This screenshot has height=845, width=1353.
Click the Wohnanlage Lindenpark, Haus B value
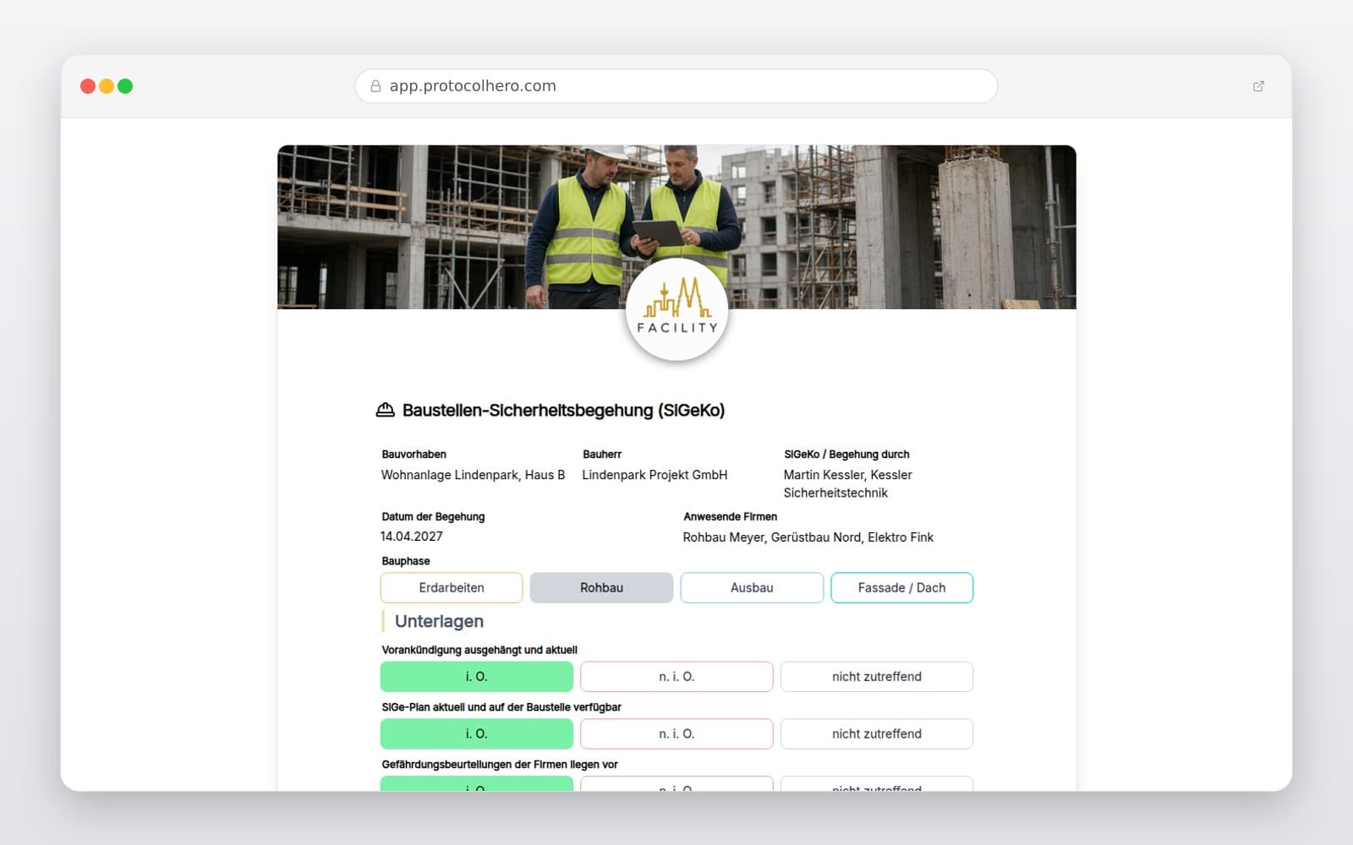[473, 475]
